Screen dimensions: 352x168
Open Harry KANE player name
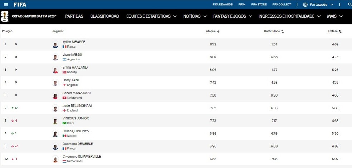[71, 80]
